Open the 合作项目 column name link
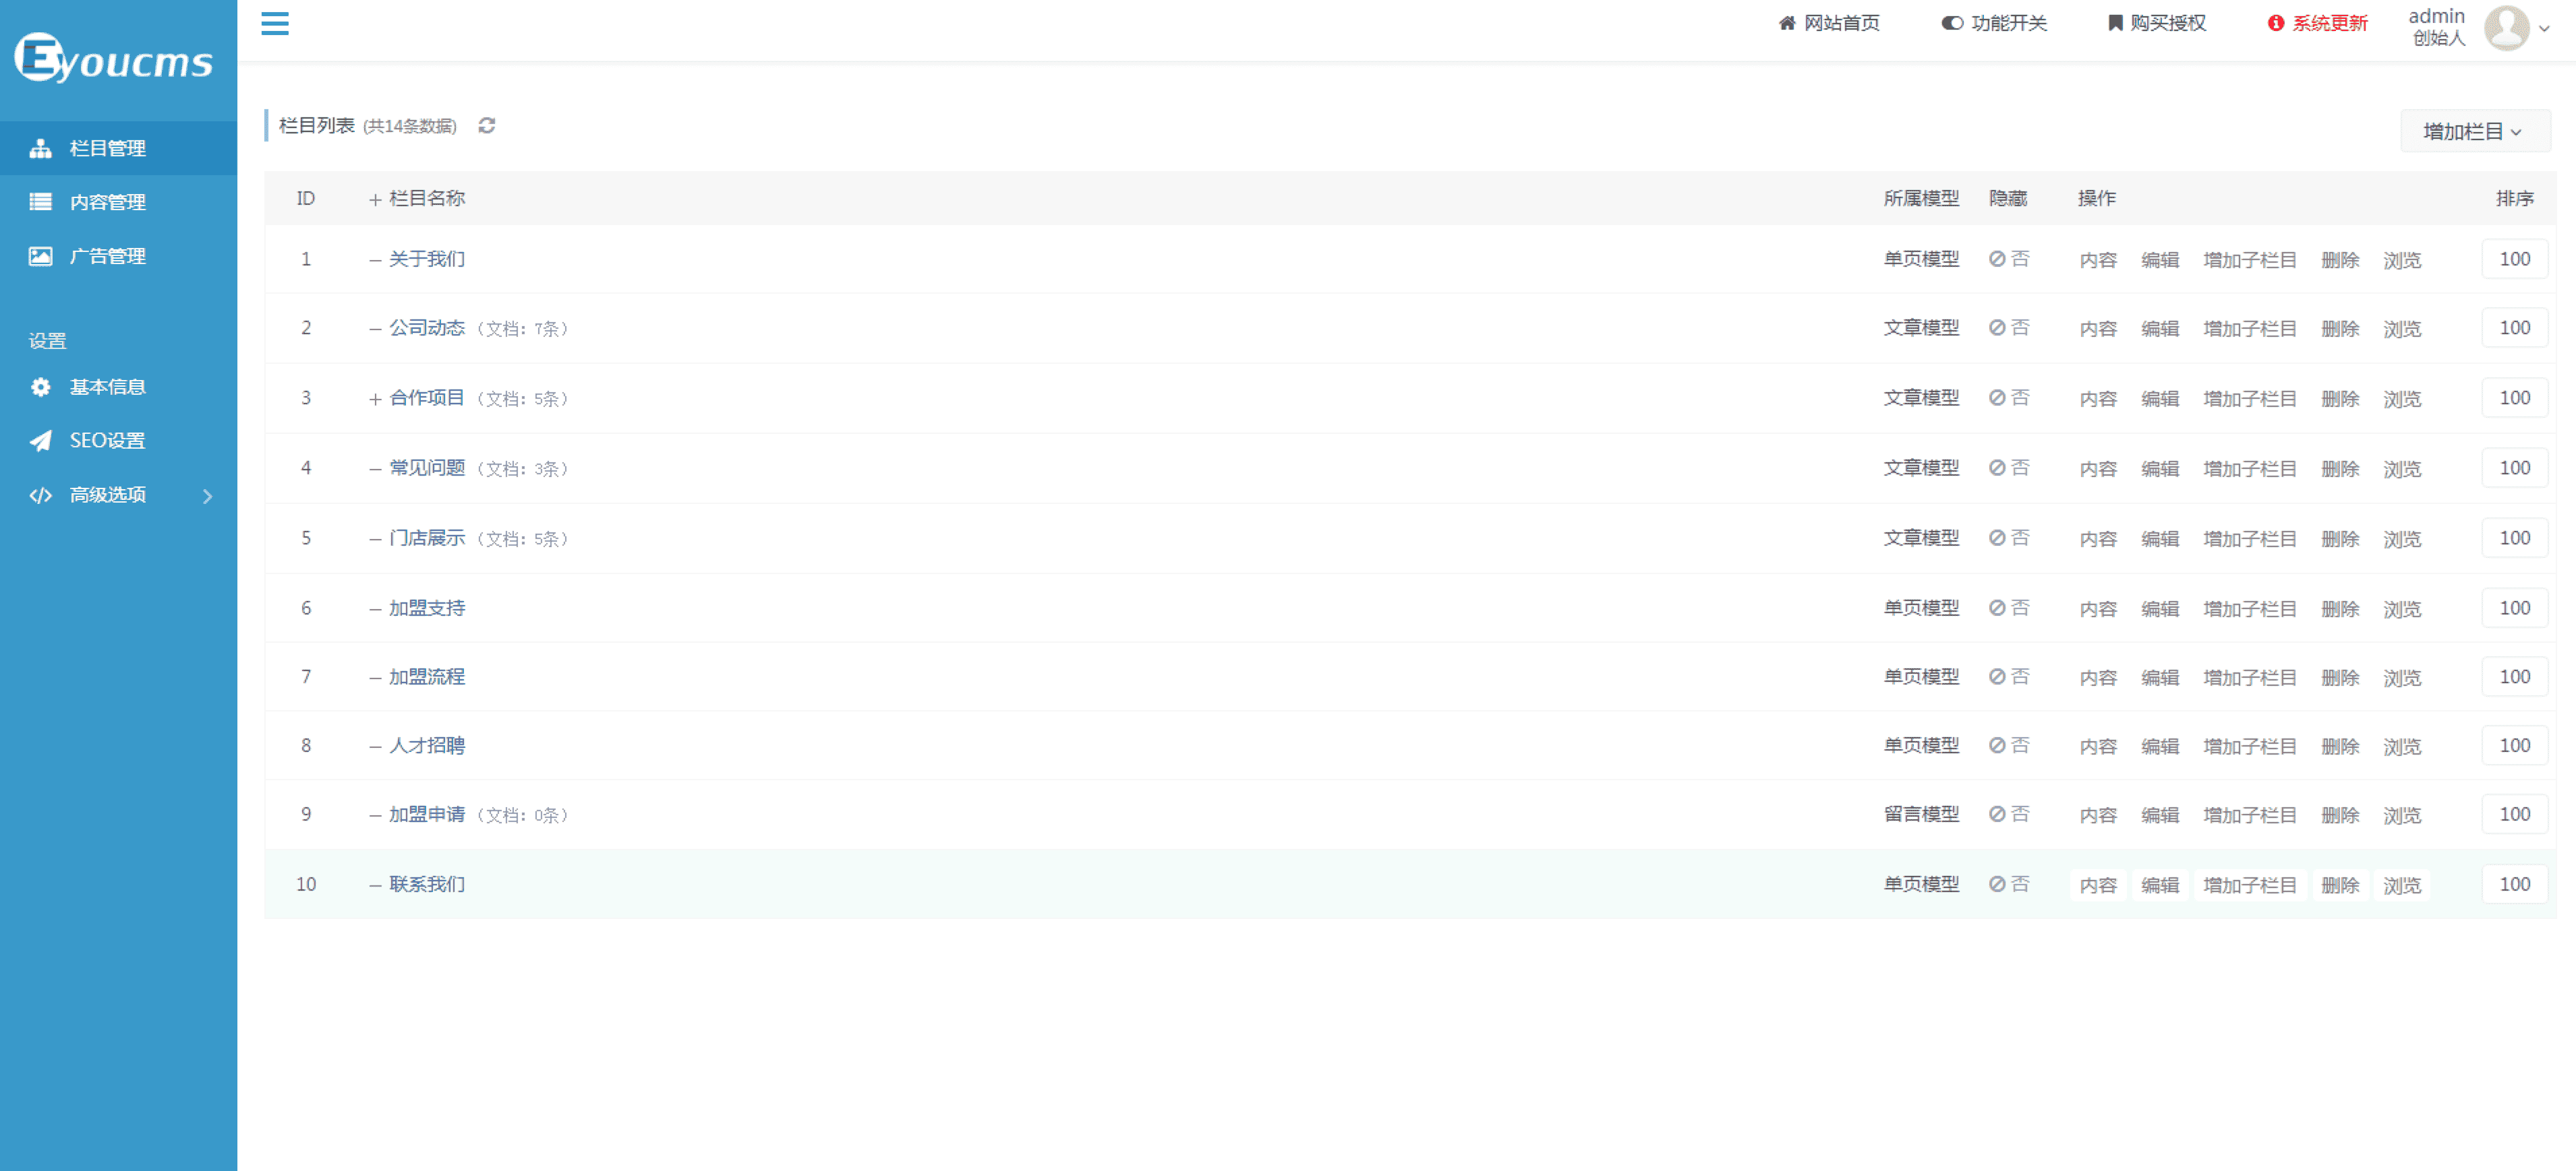 [427, 398]
